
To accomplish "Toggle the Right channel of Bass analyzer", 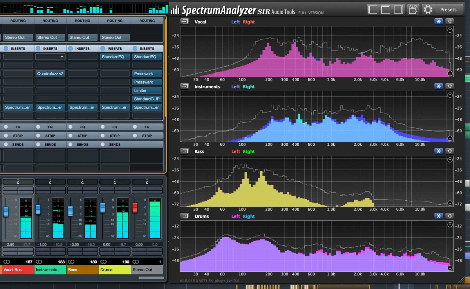I will click(249, 151).
